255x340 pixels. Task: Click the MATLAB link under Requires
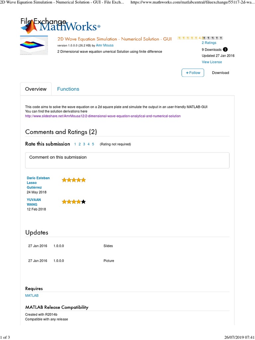point(32,296)
